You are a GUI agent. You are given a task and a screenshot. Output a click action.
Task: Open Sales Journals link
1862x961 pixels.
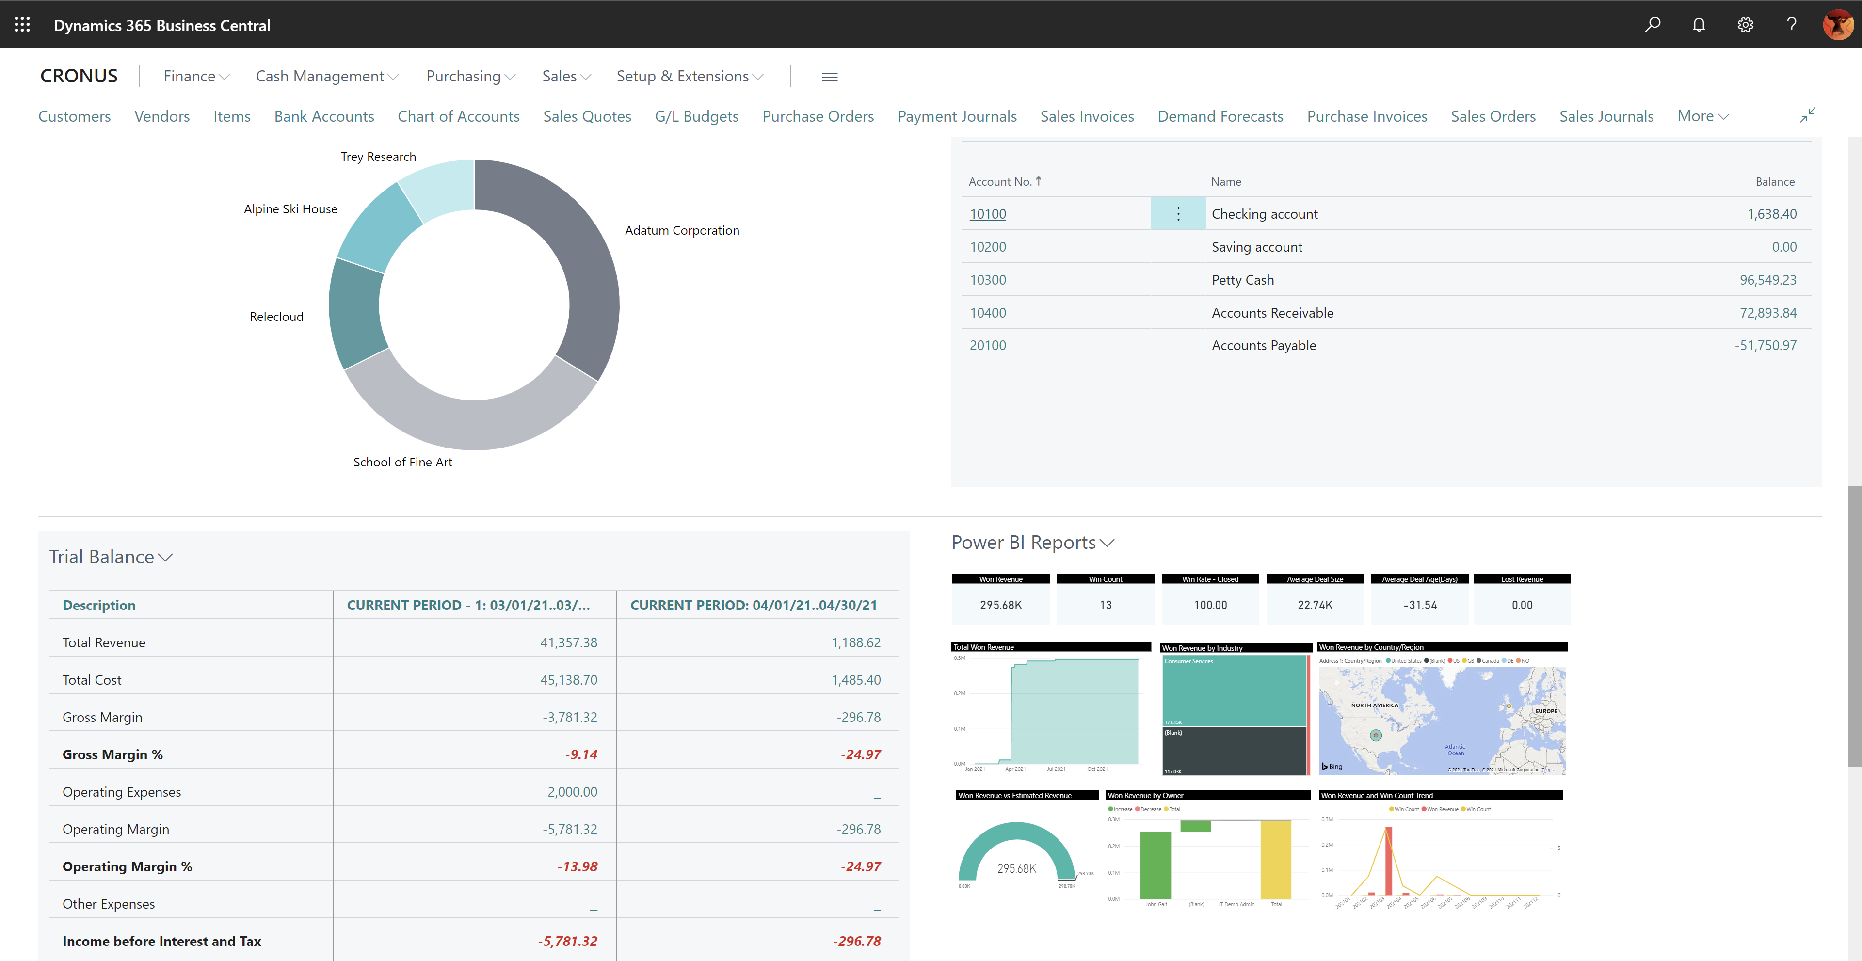[1606, 116]
